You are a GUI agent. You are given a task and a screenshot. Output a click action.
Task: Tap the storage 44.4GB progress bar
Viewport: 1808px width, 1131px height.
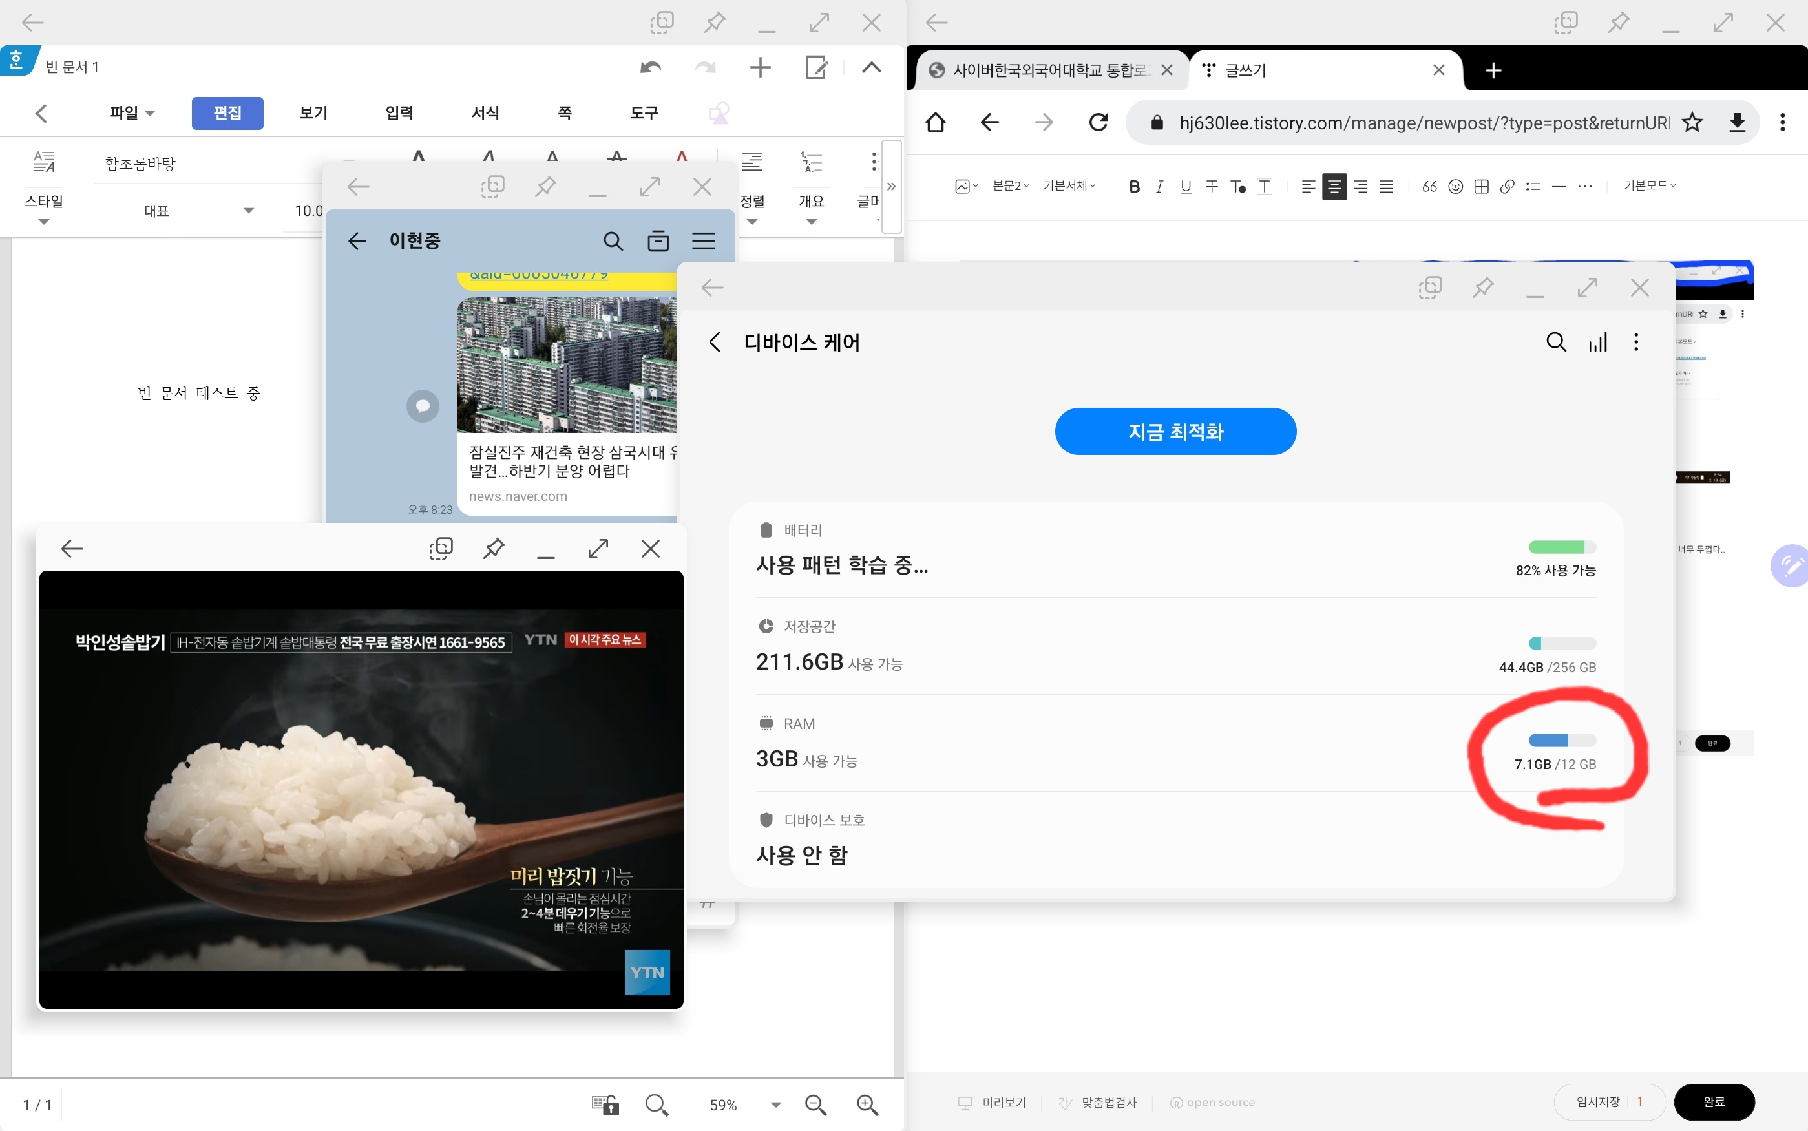tap(1562, 643)
